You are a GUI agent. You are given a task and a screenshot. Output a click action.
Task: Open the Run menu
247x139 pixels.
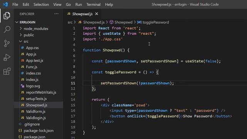click(78, 4)
